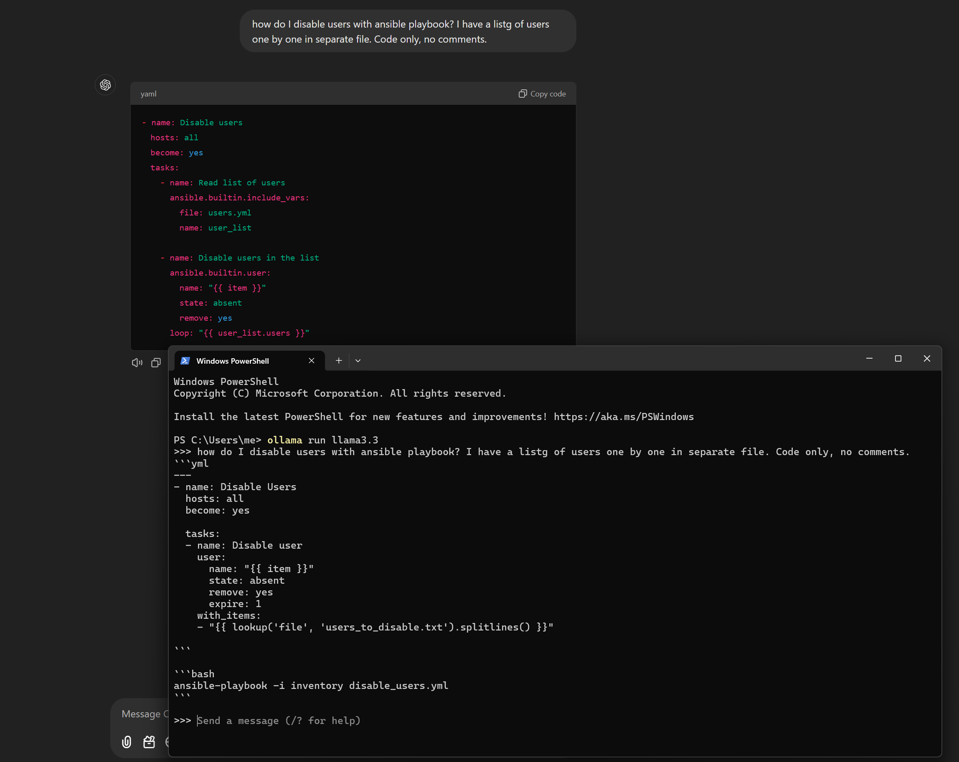Click the 'yaml' language label on the code block
This screenshot has height=762, width=959.
point(149,94)
